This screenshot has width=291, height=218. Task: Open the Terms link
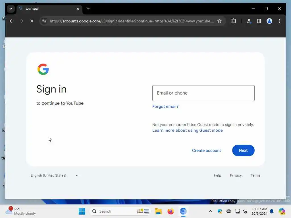[x=255, y=175]
